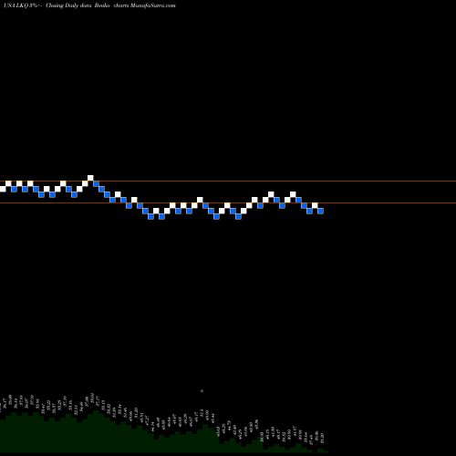
Task: Click the lower orange horizontal level line
Action: pyautogui.click(x=228, y=202)
